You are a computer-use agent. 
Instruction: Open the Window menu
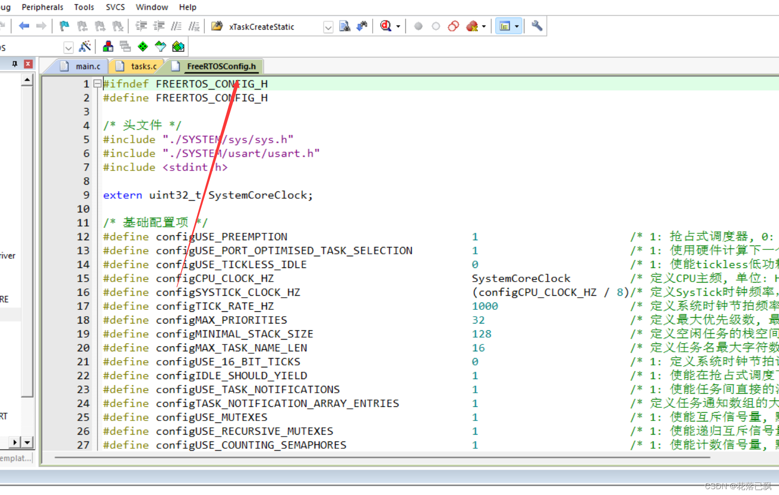click(152, 7)
